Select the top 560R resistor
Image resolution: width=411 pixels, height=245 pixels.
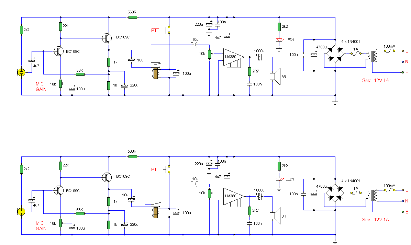point(133,17)
